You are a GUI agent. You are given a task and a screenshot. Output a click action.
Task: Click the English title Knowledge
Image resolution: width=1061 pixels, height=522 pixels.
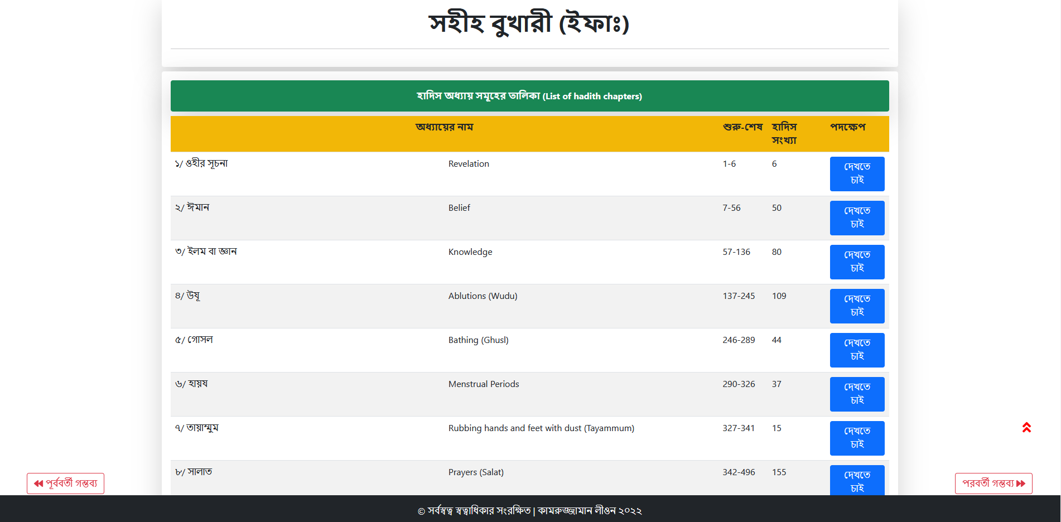click(470, 252)
